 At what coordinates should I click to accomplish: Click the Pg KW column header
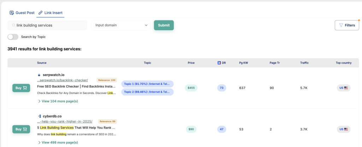[244, 63]
